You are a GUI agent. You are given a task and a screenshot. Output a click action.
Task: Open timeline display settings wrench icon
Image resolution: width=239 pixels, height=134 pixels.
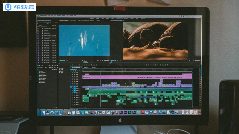[80, 71]
